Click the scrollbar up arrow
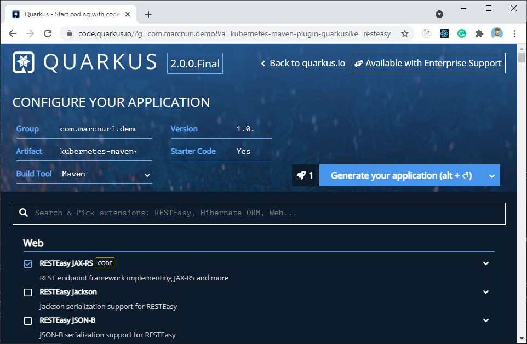Viewport: 527px width, 344px height. (522, 48)
